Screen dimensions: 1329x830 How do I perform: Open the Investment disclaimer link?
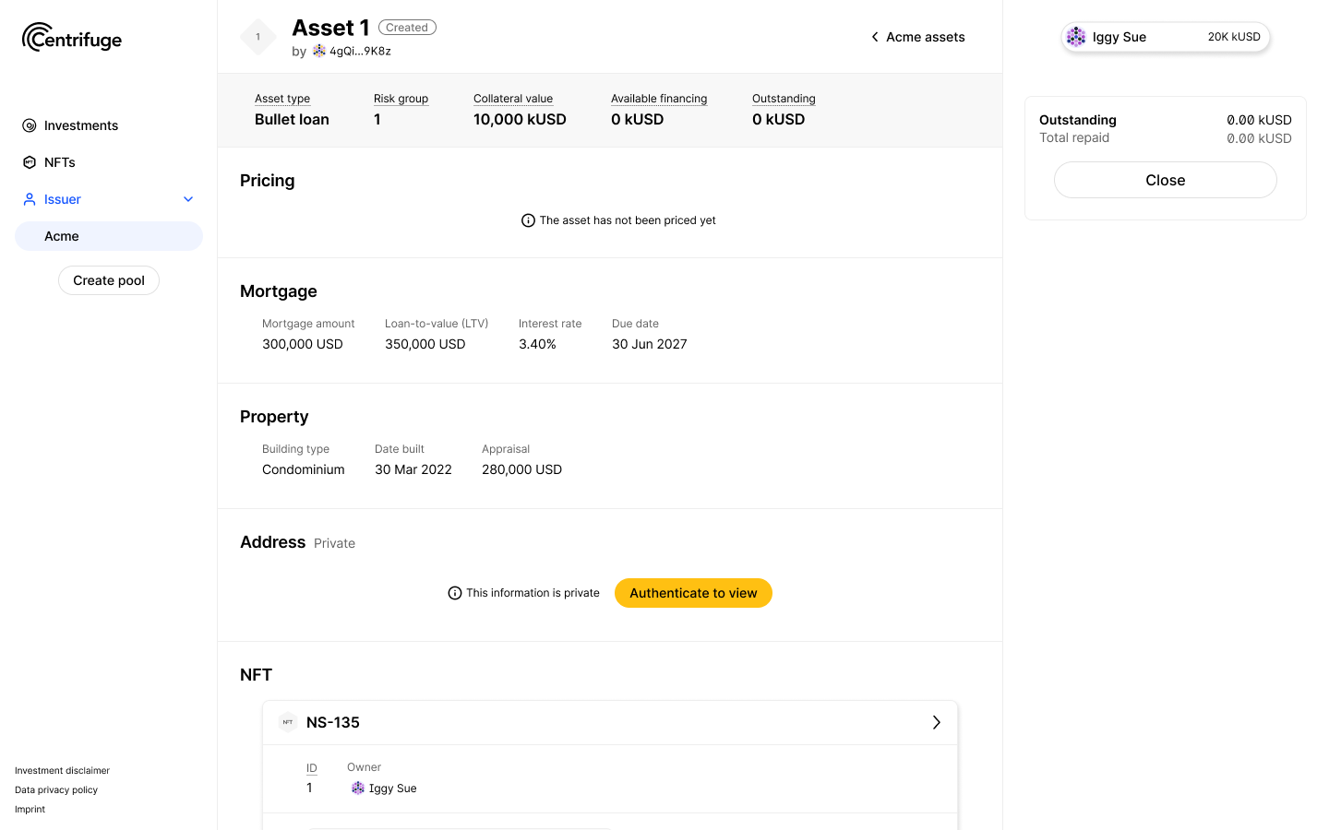pyautogui.click(x=62, y=770)
